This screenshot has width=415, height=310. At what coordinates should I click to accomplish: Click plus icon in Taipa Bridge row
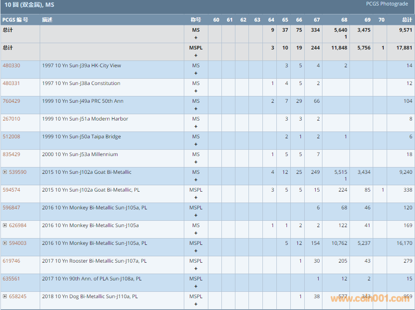tap(196, 144)
